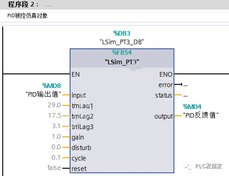229x176 pixels.
Task: Edit the tmLag1 value 29.0
Action: pyautogui.click(x=54, y=105)
